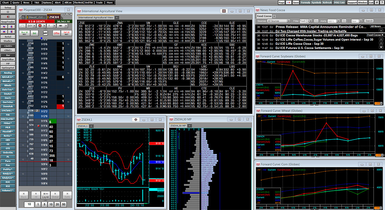The width and height of the screenshot is (385, 210).
Task: Click the printer icon button under Setup
Action: [8, 11]
